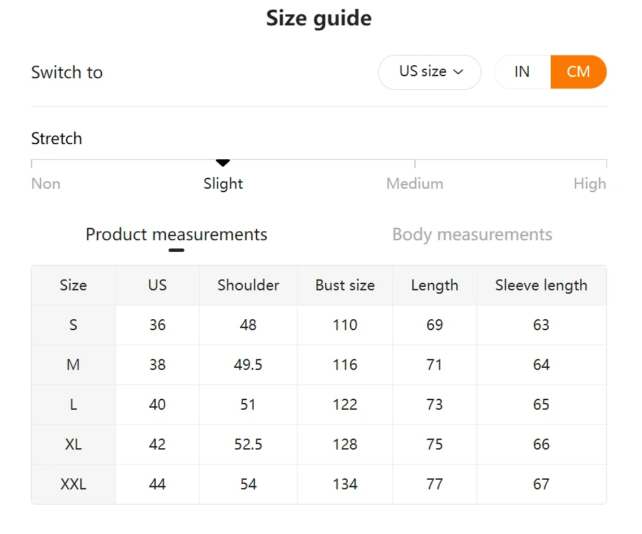The width and height of the screenshot is (642, 534).
Task: Select the S size row label
Action: coord(73,325)
